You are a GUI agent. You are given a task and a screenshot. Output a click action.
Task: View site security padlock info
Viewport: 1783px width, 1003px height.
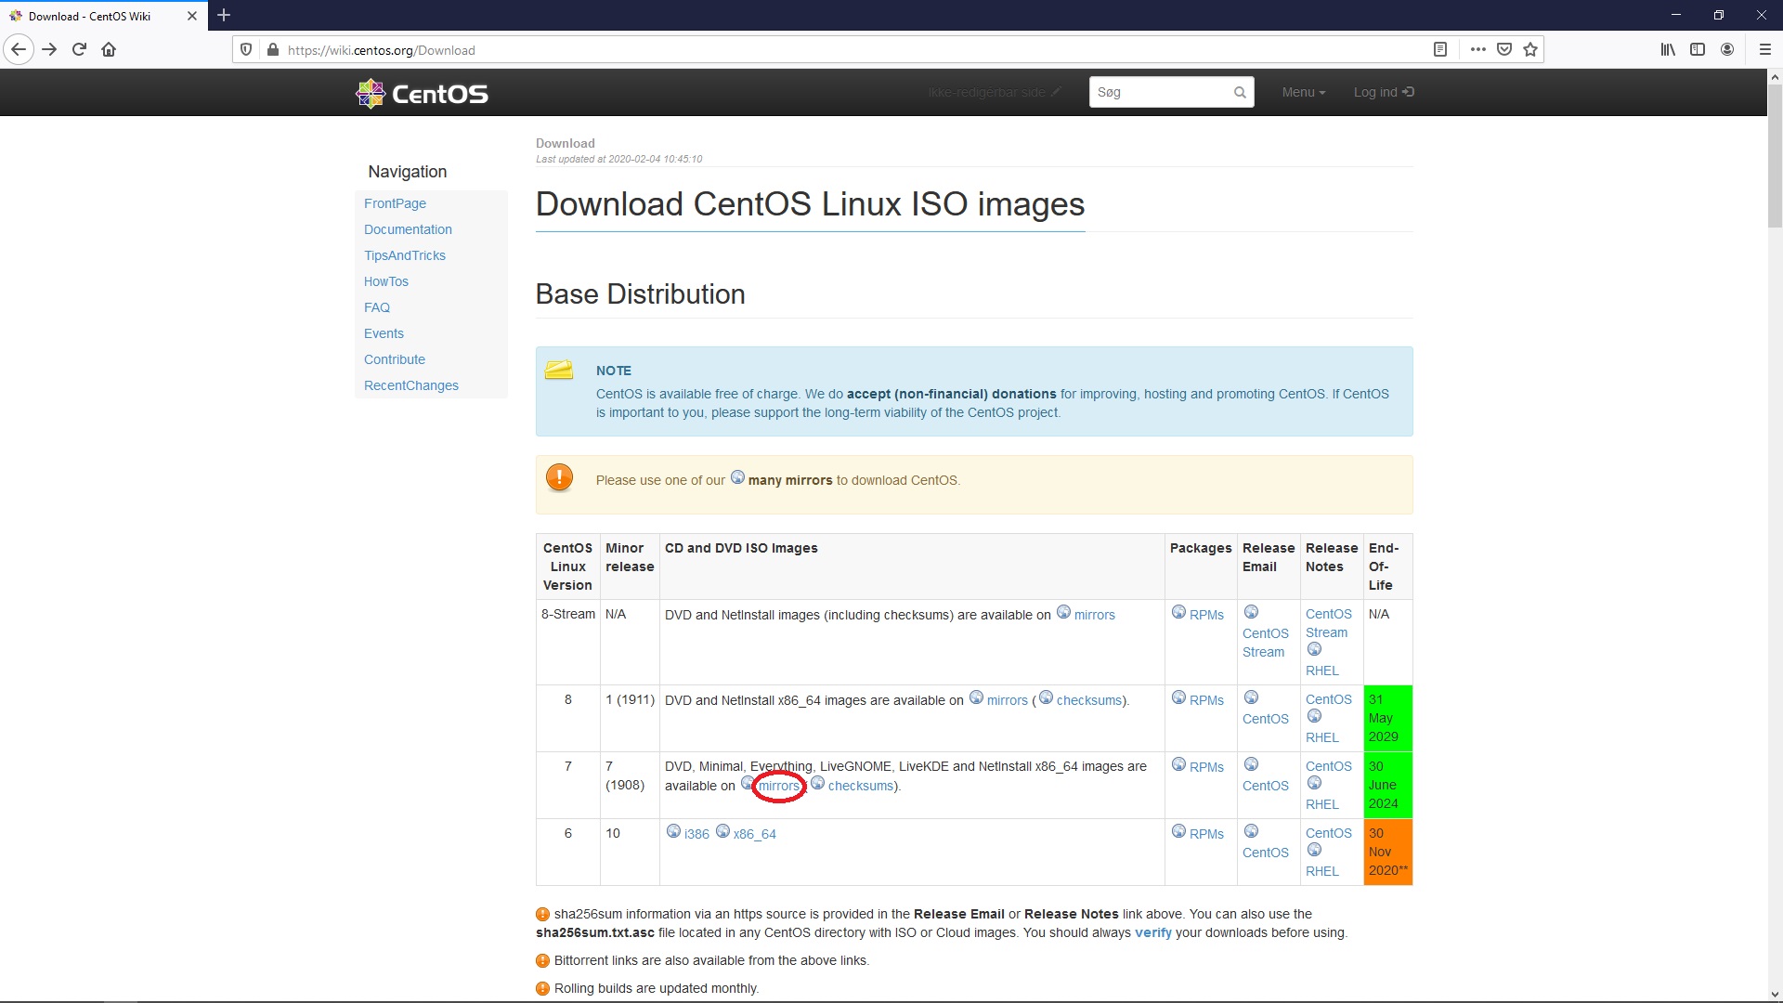272,50
